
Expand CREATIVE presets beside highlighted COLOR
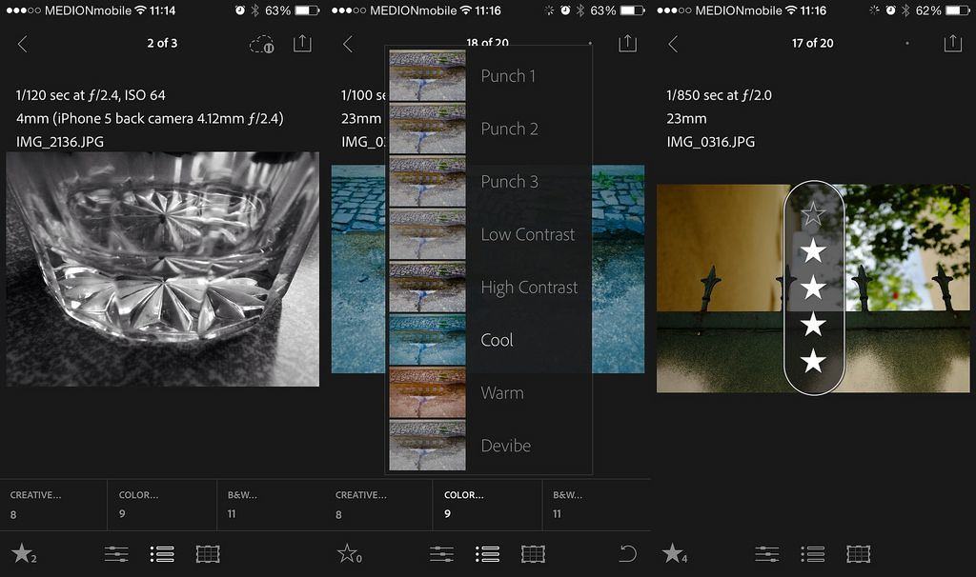(x=378, y=505)
